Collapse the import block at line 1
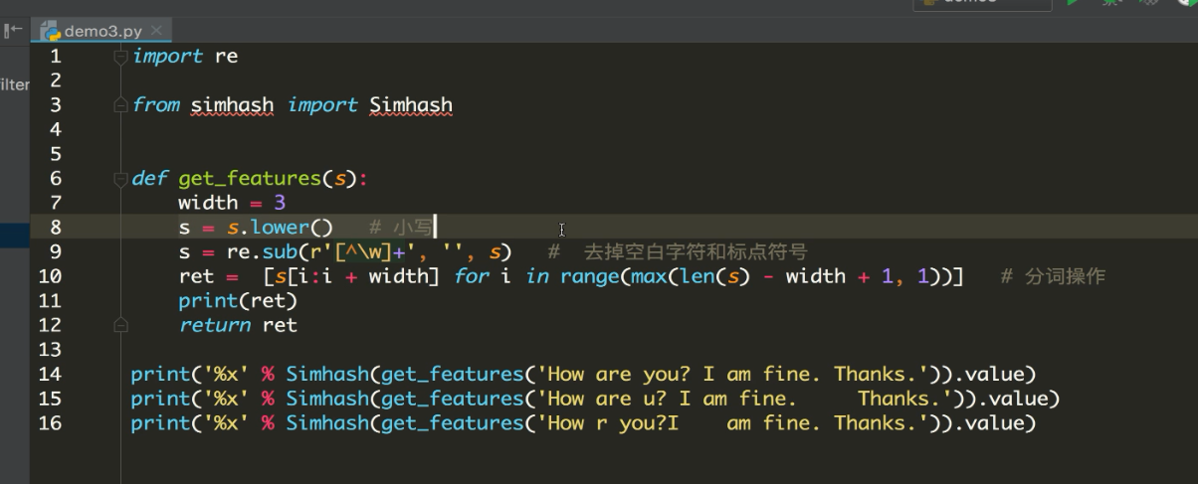1198x484 pixels. click(120, 57)
